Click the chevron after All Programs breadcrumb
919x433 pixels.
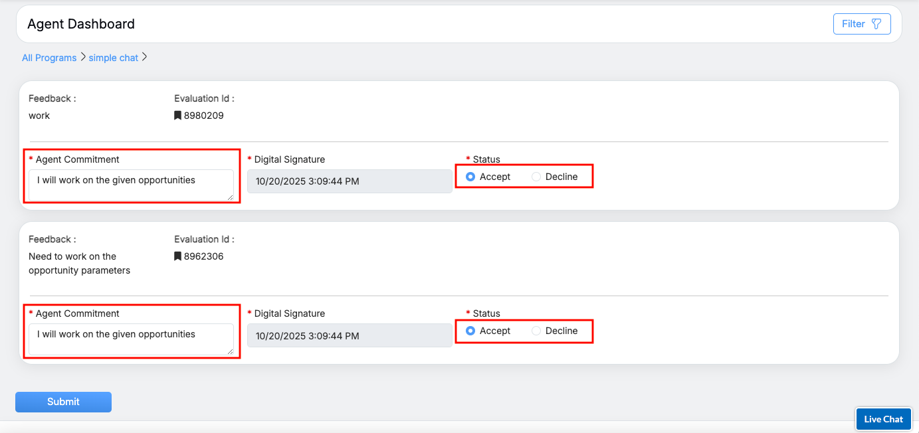(x=83, y=57)
